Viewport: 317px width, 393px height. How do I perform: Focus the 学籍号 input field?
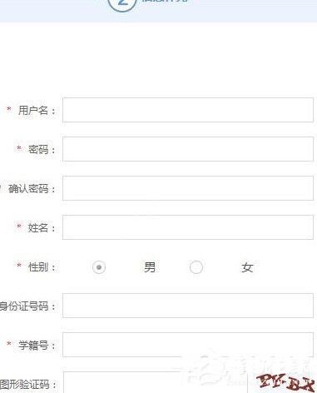pyautogui.click(x=188, y=345)
